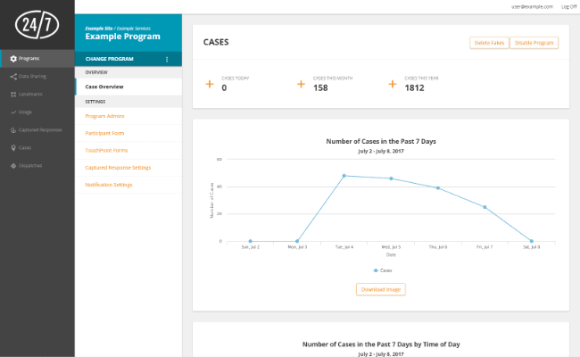580x357 pixels.
Task: Click the plus icon beside Cases This Year
Action: 393,84
